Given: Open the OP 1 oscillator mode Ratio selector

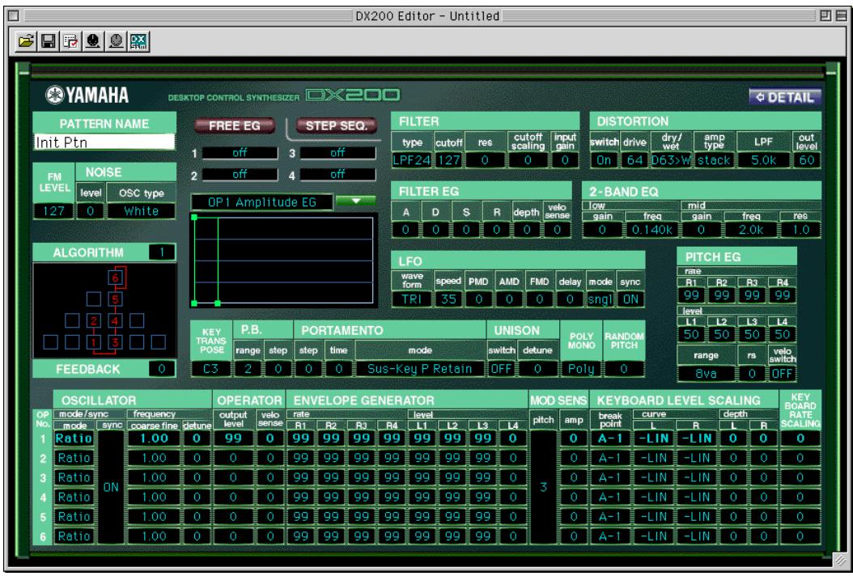Looking at the screenshot, I should (74, 438).
